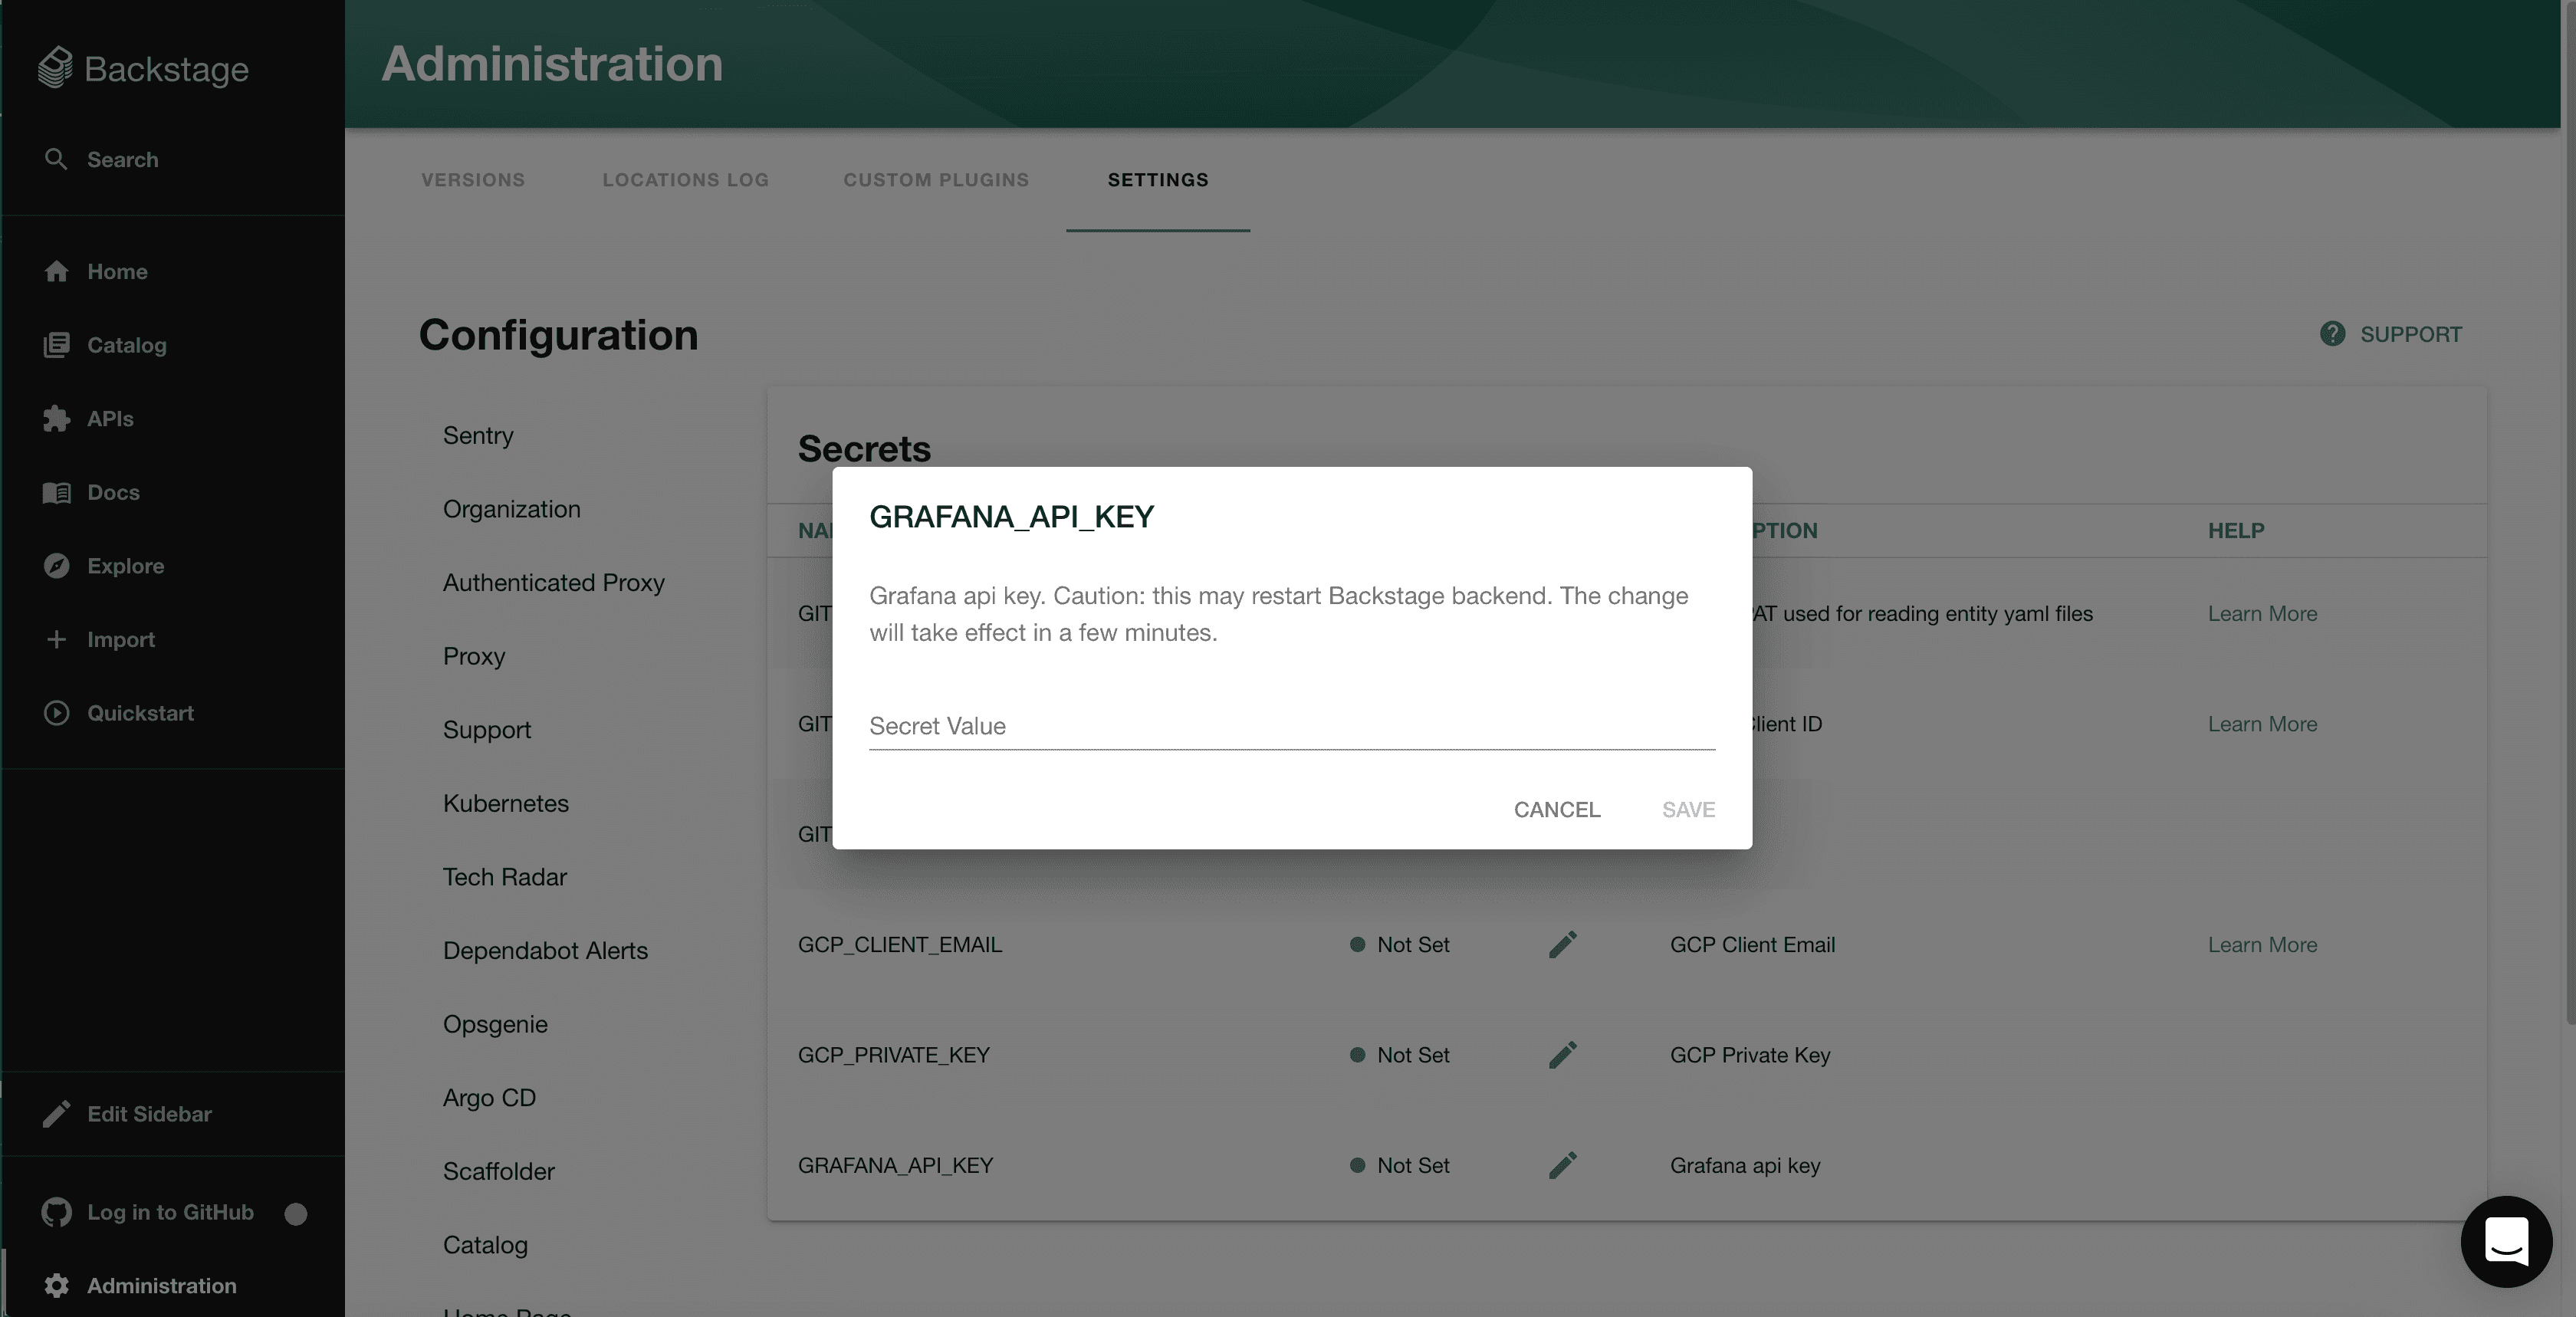Image resolution: width=2576 pixels, height=1317 pixels.
Task: Open Learn More for Client ID row
Action: point(2262,724)
